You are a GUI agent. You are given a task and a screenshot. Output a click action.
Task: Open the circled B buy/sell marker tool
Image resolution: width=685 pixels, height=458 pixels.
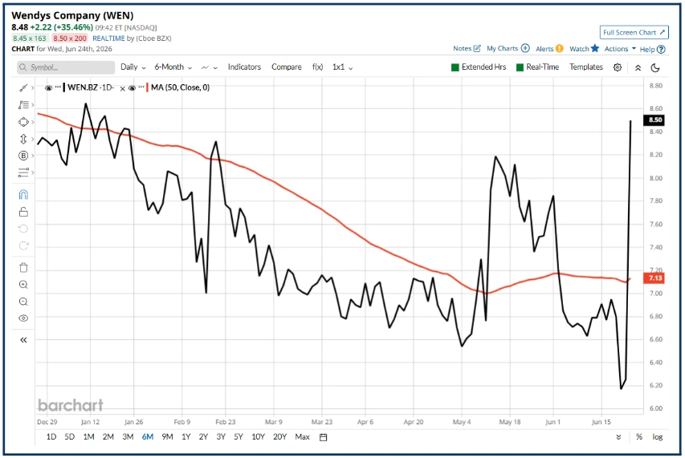(23, 156)
